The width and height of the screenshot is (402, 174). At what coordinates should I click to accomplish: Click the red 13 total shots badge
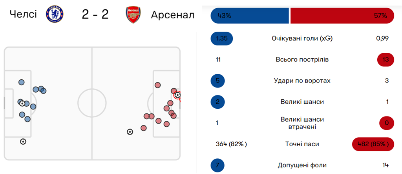[x=385, y=60]
